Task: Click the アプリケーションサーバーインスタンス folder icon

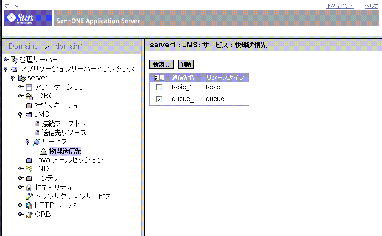Action: [x=15, y=69]
